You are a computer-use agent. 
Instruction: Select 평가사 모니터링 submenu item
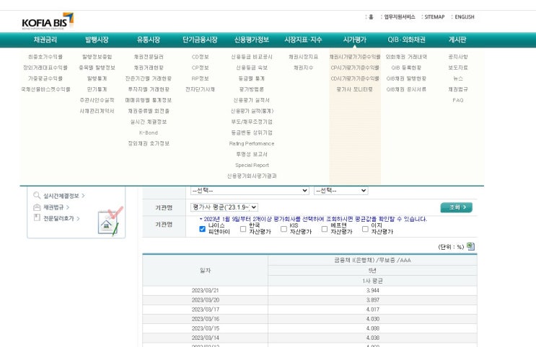click(x=355, y=89)
